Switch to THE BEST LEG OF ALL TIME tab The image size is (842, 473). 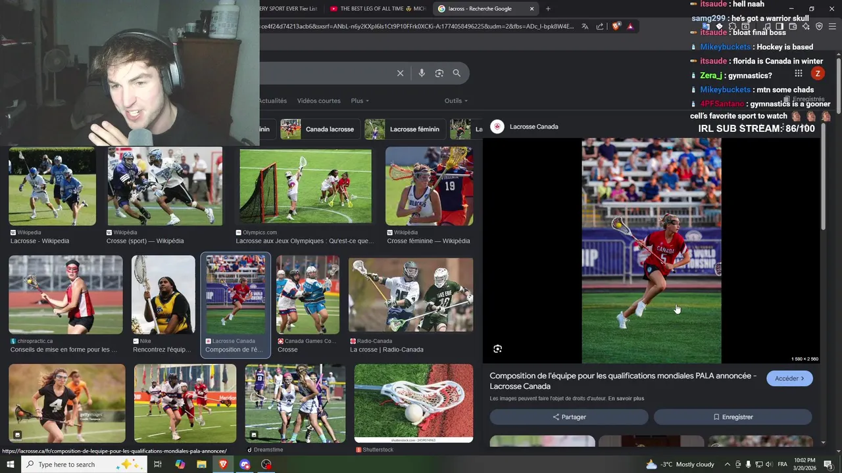pos(378,9)
